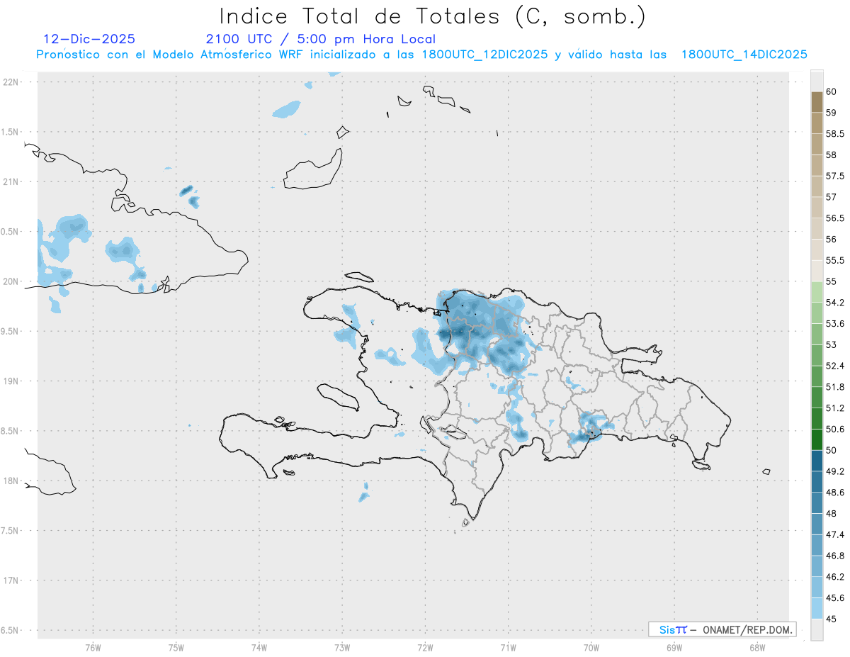Screen dimensions: 850x657
Task: Click the "76W" longitude label
Action: click(93, 647)
